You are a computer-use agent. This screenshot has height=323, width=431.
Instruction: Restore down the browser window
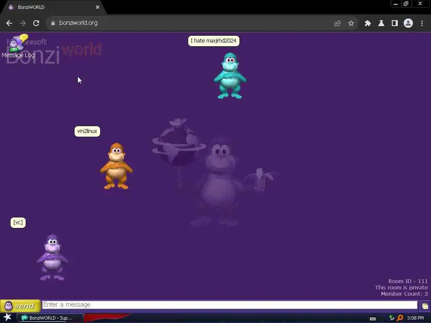(x=406, y=4)
